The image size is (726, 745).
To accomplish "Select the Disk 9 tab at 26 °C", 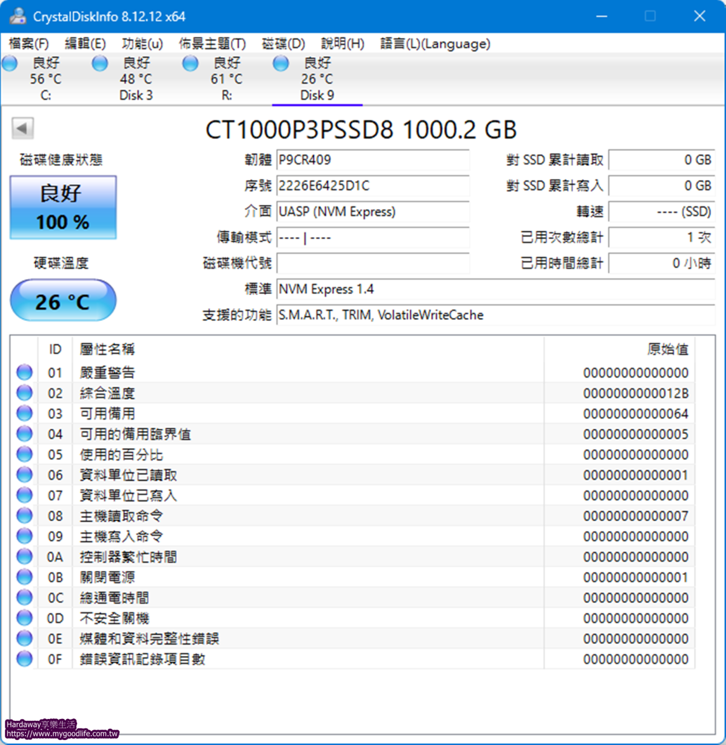I will tap(317, 79).
